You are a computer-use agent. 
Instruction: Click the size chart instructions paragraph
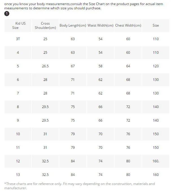click(x=84, y=6)
